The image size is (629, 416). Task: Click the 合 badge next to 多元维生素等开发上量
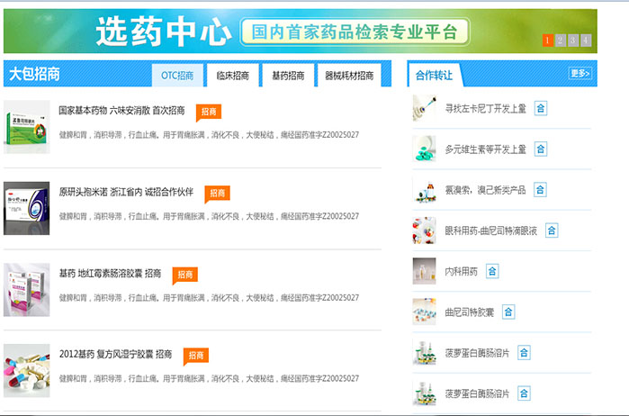coord(540,149)
